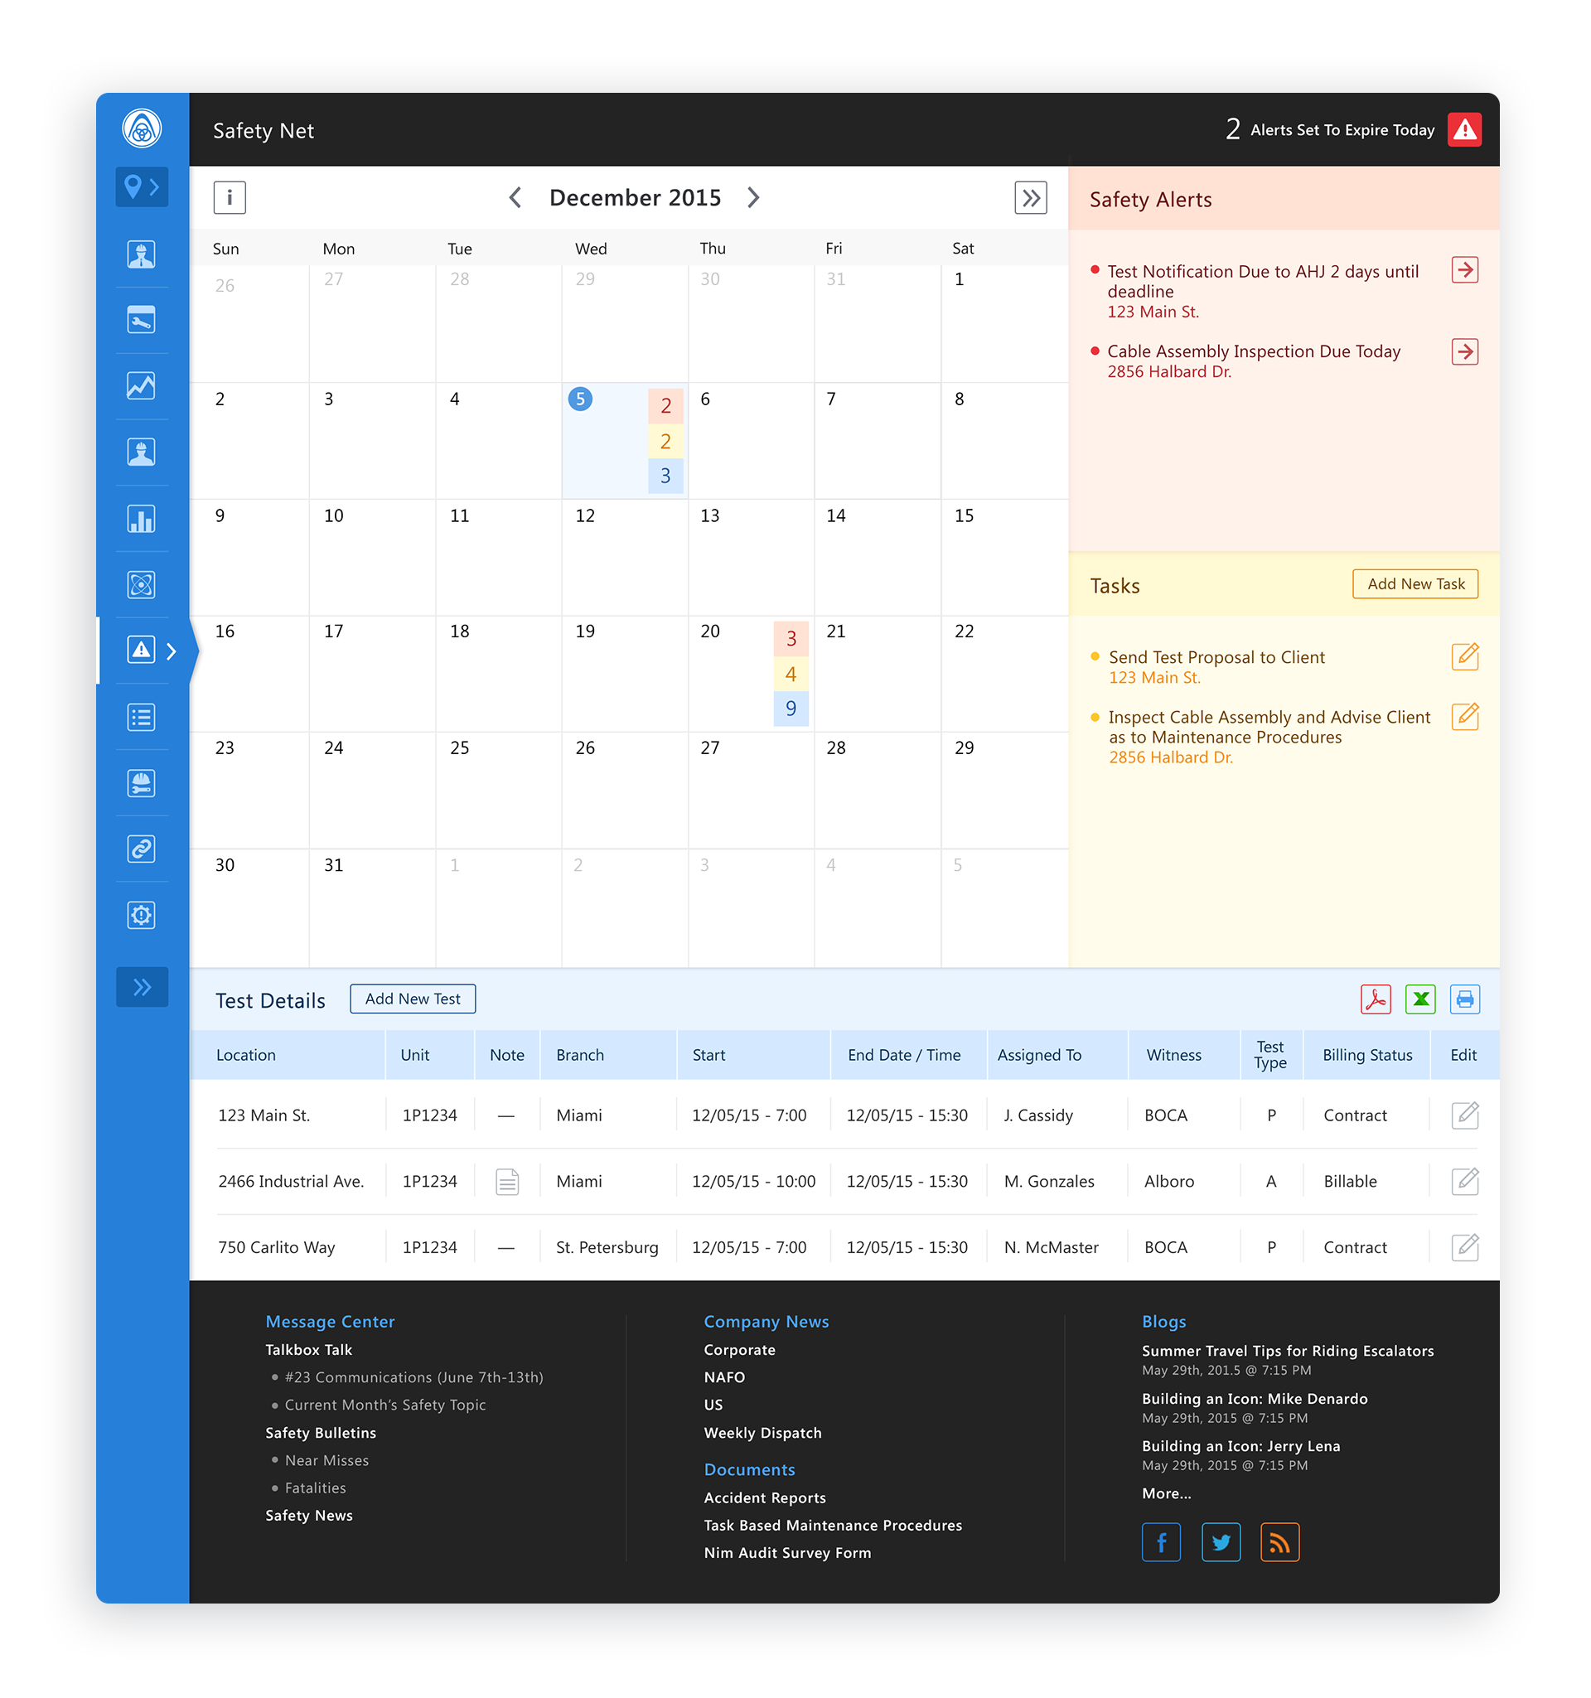Sort by End Date / Time header
The width and height of the screenshot is (1591, 1698).
pos(903,1055)
